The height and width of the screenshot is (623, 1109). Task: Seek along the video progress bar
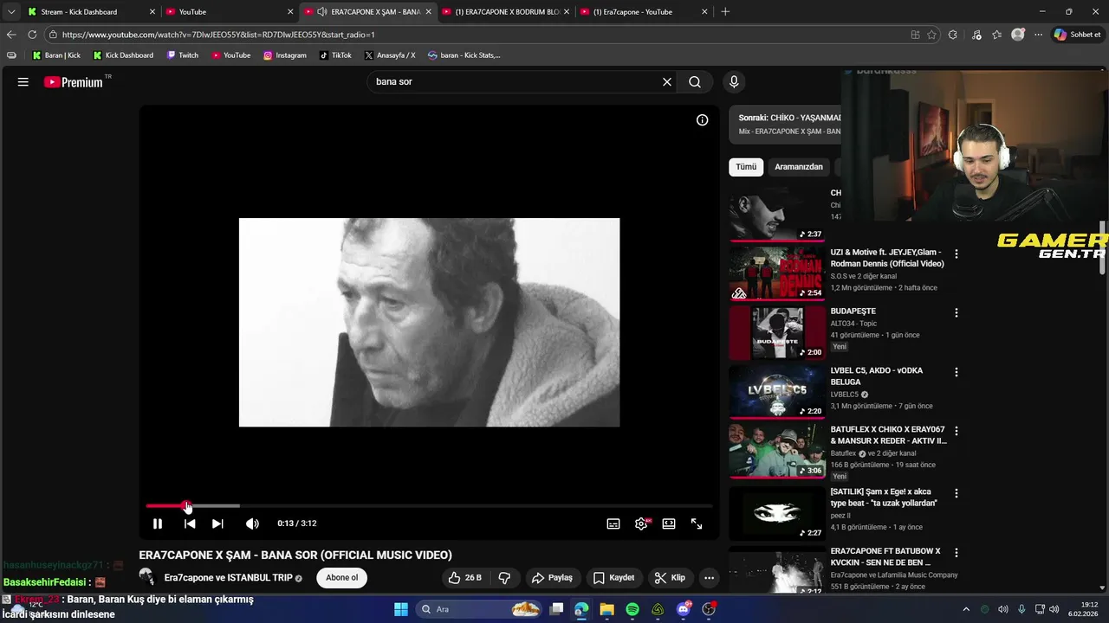click(429, 506)
